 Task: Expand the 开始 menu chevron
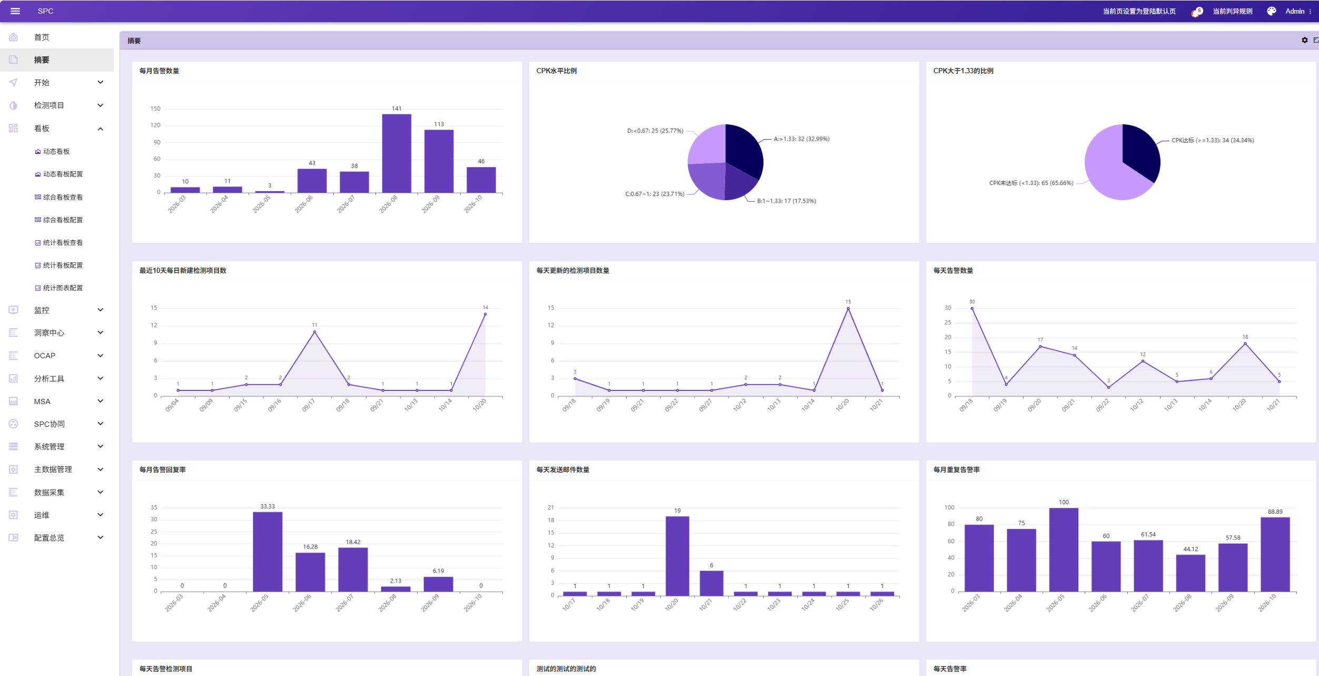click(x=101, y=82)
